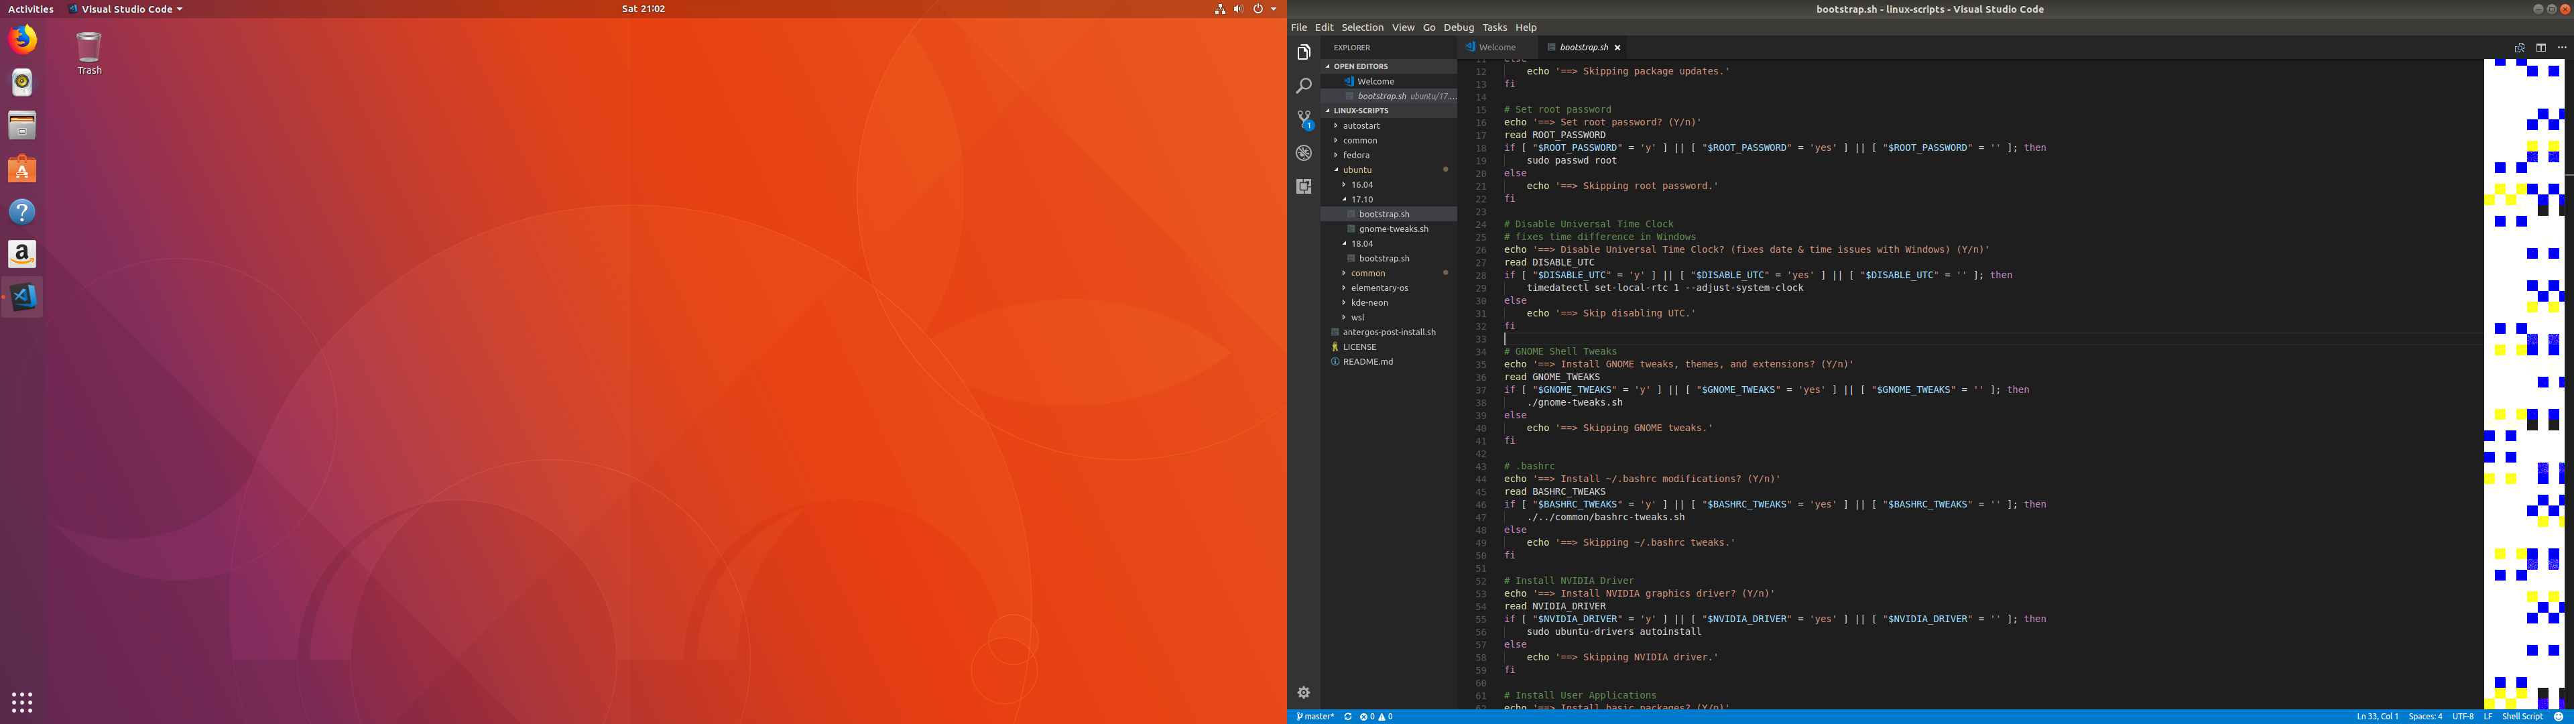Open the Search view in activity bar
2574x724 pixels.
pyautogui.click(x=1303, y=86)
